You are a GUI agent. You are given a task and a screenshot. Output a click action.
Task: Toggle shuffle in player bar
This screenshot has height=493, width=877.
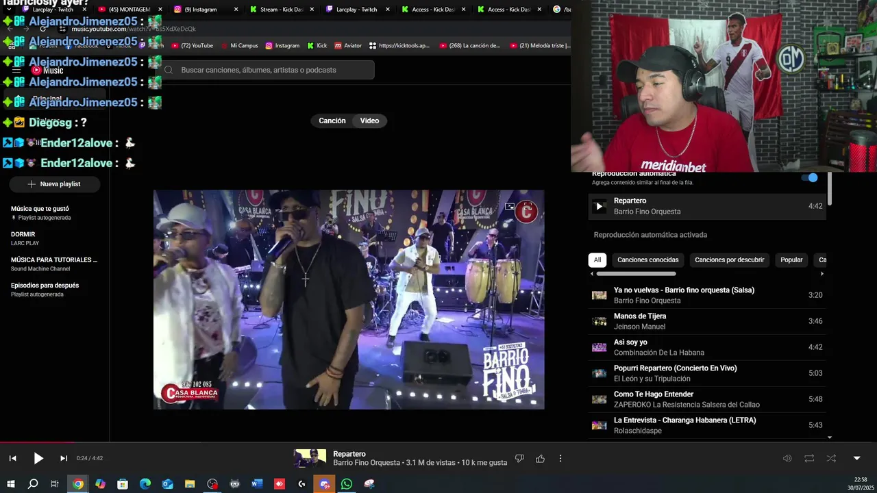[831, 459]
